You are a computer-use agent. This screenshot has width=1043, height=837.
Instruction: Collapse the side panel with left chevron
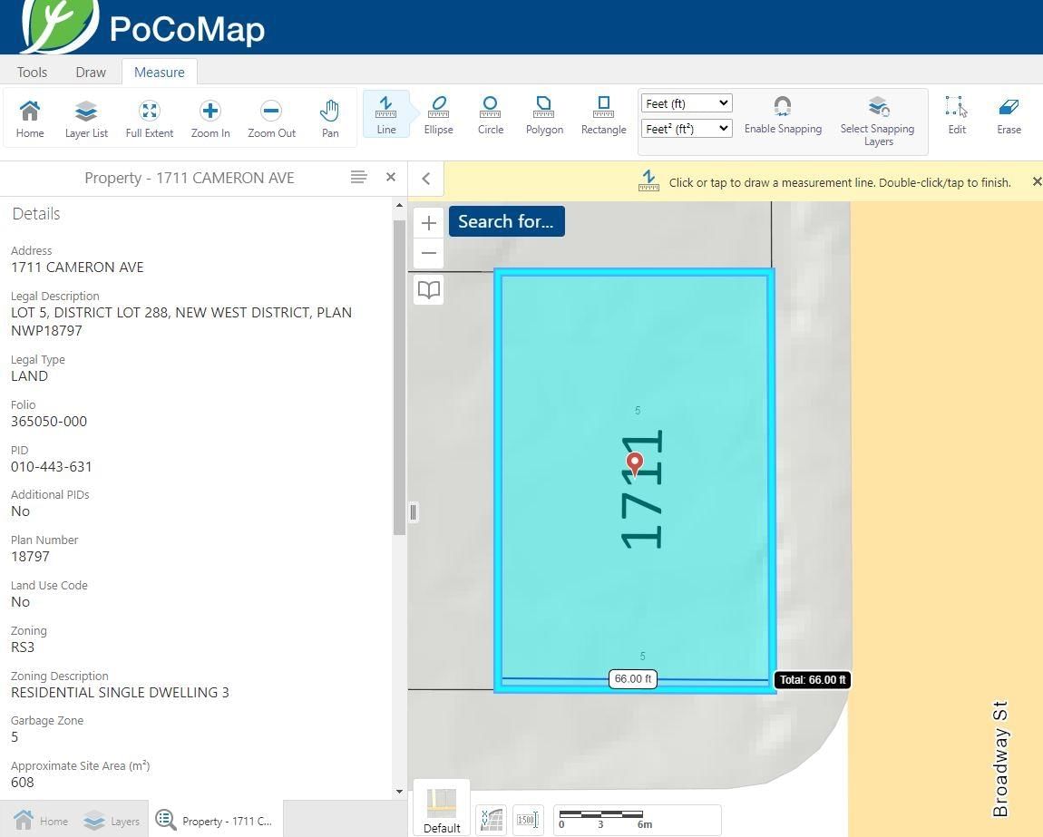point(425,179)
